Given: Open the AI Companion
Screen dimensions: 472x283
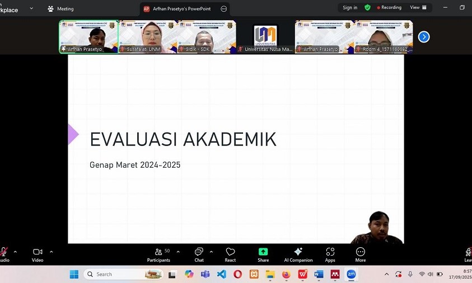Looking at the screenshot, I should point(298,254).
